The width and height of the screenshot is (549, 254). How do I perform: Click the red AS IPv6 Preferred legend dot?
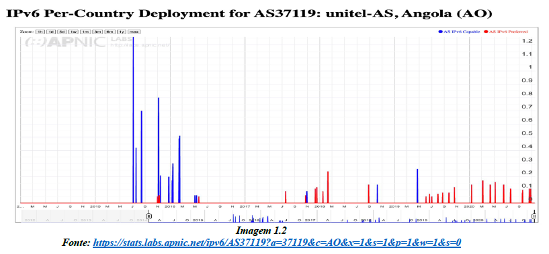[x=487, y=31]
